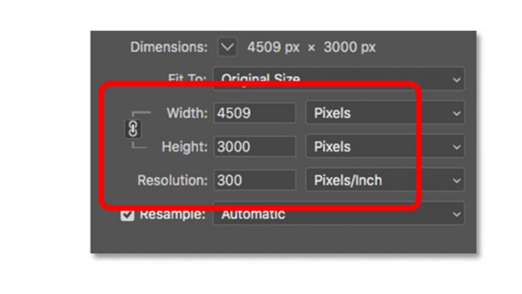Open the Dimensions units chevron dropdown
Screen dimensions: 522x294
click(228, 47)
